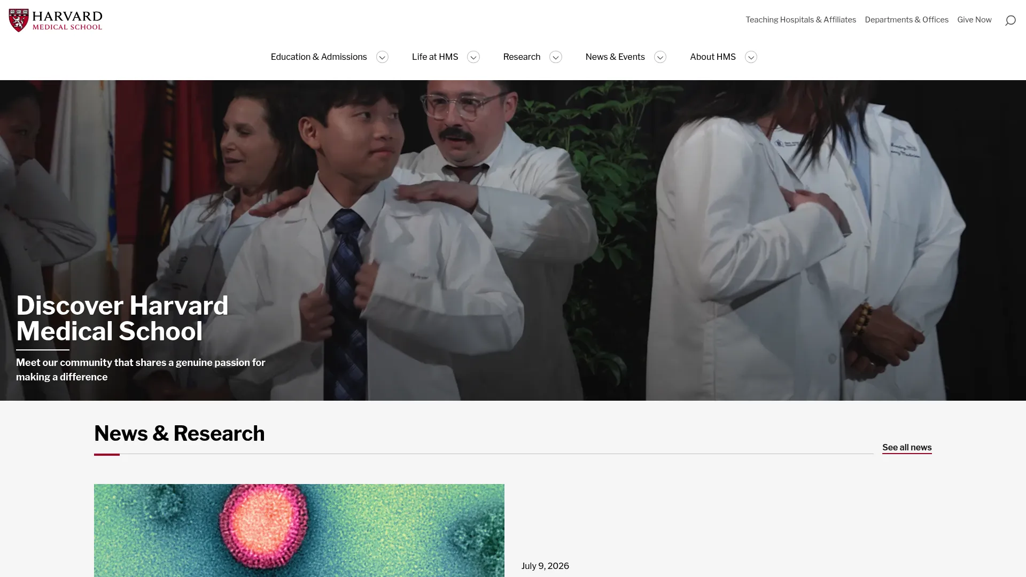Click the July 9, 2026 date
Viewport: 1026px width, 577px height.
tap(545, 566)
